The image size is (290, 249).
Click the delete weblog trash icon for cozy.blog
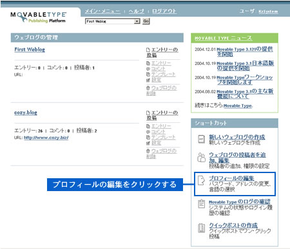point(148,151)
